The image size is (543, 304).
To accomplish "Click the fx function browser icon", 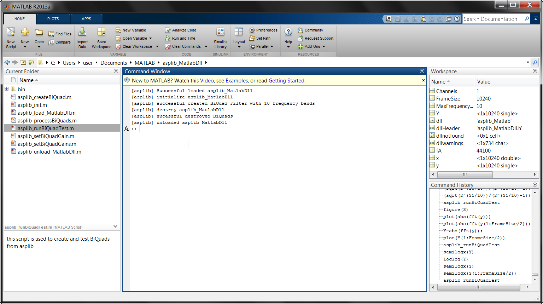I will (x=127, y=129).
